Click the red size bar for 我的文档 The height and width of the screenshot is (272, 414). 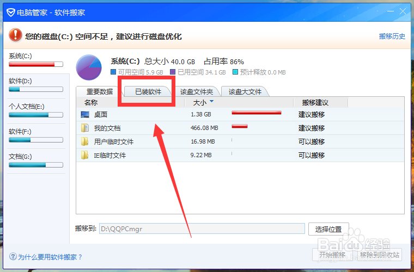point(240,126)
